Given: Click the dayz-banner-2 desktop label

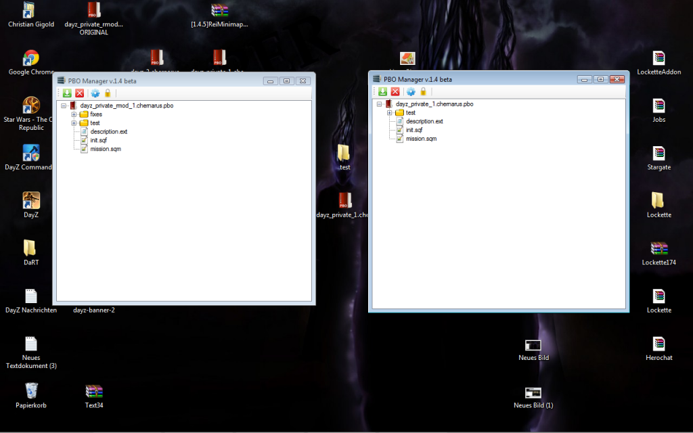Looking at the screenshot, I should [93, 310].
